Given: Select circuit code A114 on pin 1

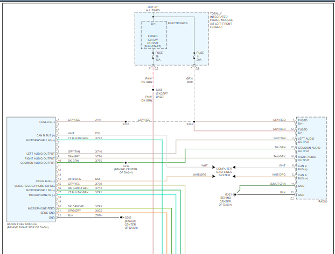Looking at the screenshot, I should (x=99, y=120).
